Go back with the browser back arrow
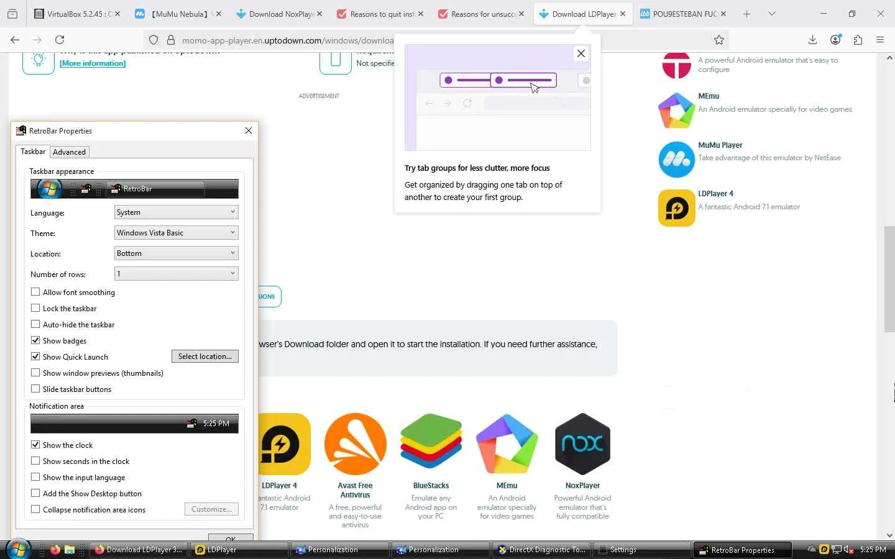895x559 pixels. pyautogui.click(x=15, y=40)
